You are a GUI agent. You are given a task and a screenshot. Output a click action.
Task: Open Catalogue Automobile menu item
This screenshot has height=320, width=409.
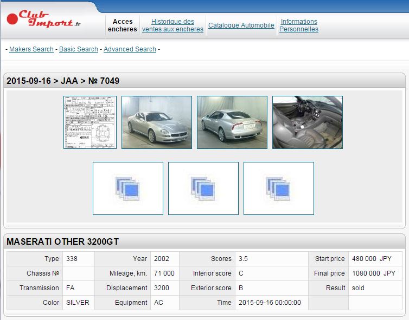click(241, 25)
